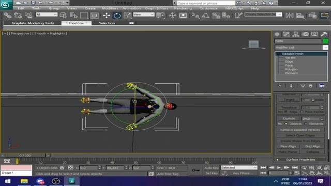Open the Layer Manager
Screen dimensions: 331x186
pyautogui.click(x=312, y=16)
